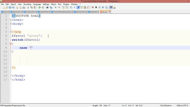The height and width of the screenshot is (107, 190).
Task: Open Find with the binoculars icon
Action: click(47, 7)
